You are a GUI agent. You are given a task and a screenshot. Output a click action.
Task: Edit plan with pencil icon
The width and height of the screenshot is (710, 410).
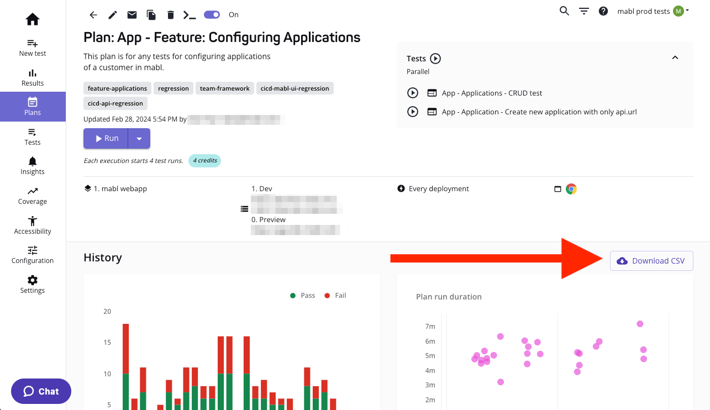pos(113,15)
